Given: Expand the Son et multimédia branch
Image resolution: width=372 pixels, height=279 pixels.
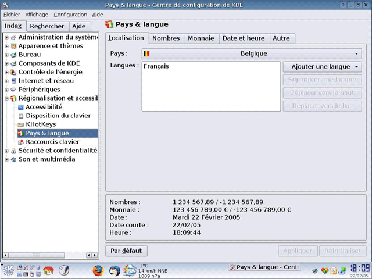Looking at the screenshot, I should tap(6, 159).
